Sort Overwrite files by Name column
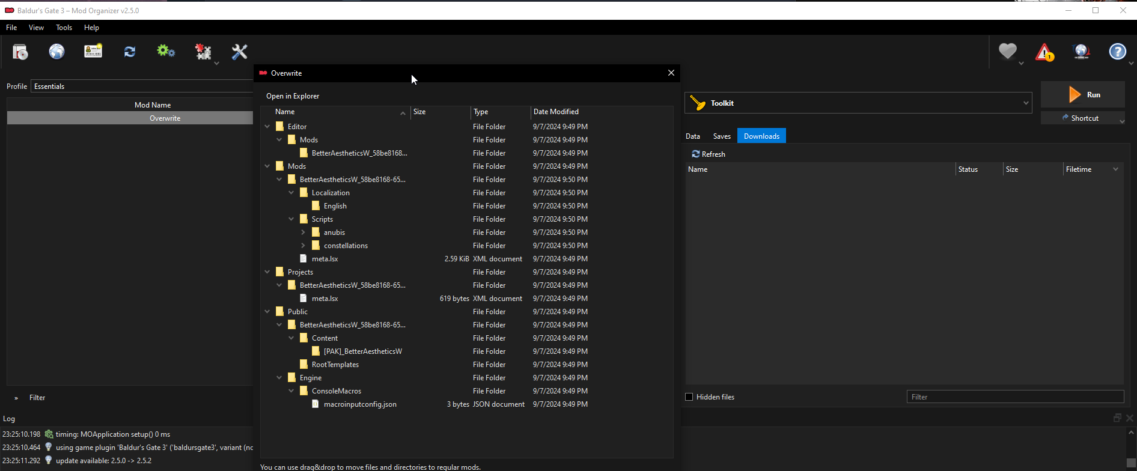The height and width of the screenshot is (471, 1137). [335, 112]
